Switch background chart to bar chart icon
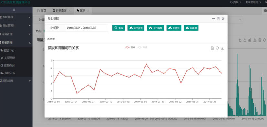267x127 pixels. (250, 40)
